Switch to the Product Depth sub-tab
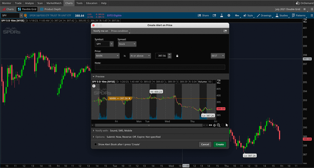The image size is (314, 168). (x=51, y=9)
